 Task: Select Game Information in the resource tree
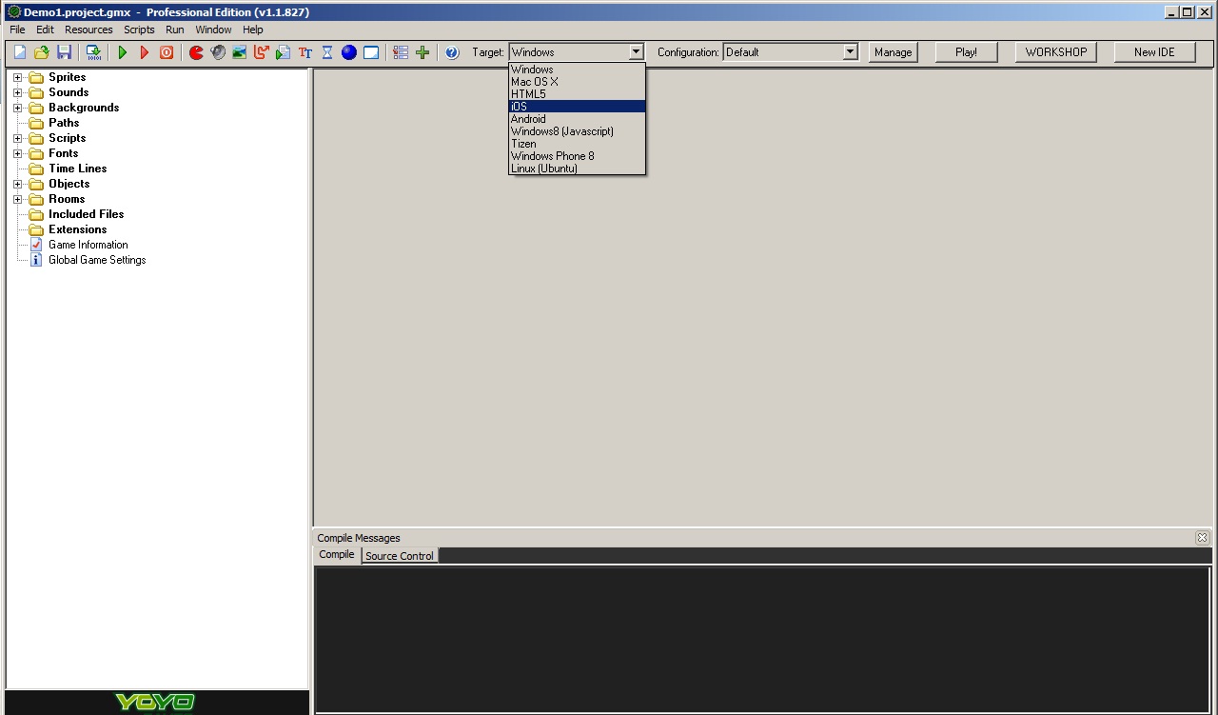pos(88,245)
